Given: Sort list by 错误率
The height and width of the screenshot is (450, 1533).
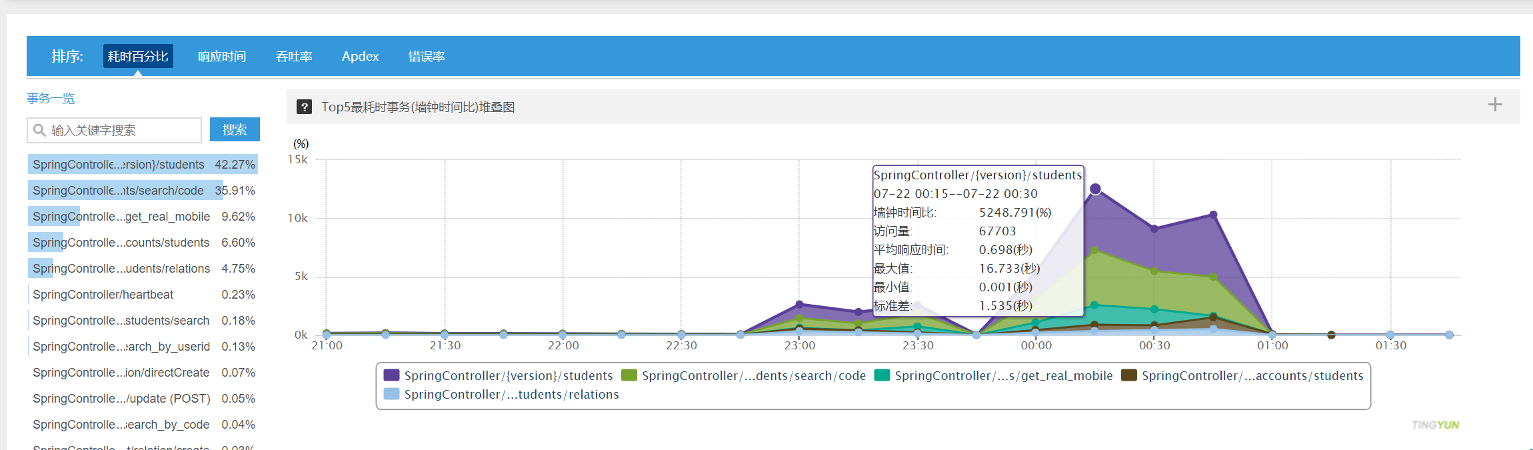Looking at the screenshot, I should [x=427, y=57].
